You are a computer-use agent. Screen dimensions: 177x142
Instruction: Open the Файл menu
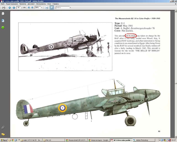[3, 4]
